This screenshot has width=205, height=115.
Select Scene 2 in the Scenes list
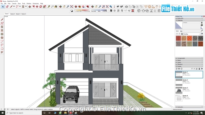tap(189, 82)
